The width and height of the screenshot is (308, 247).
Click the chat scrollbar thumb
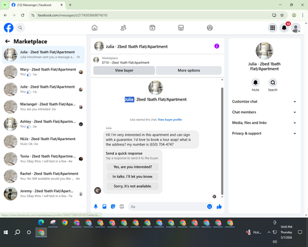[x=222, y=141]
